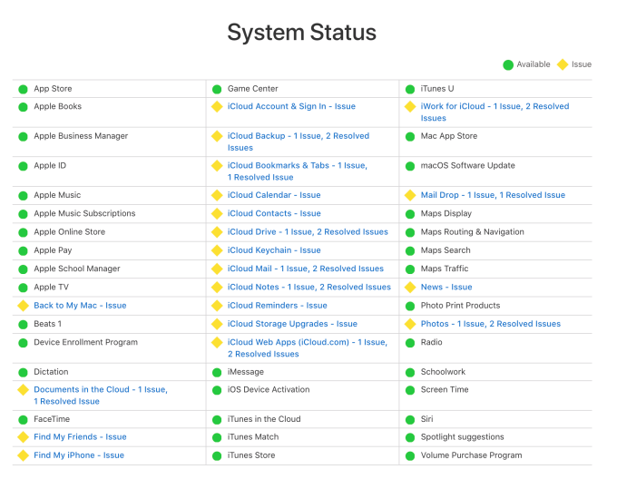Open the Back to My Mac issue link
617x479 pixels.
[x=80, y=306]
